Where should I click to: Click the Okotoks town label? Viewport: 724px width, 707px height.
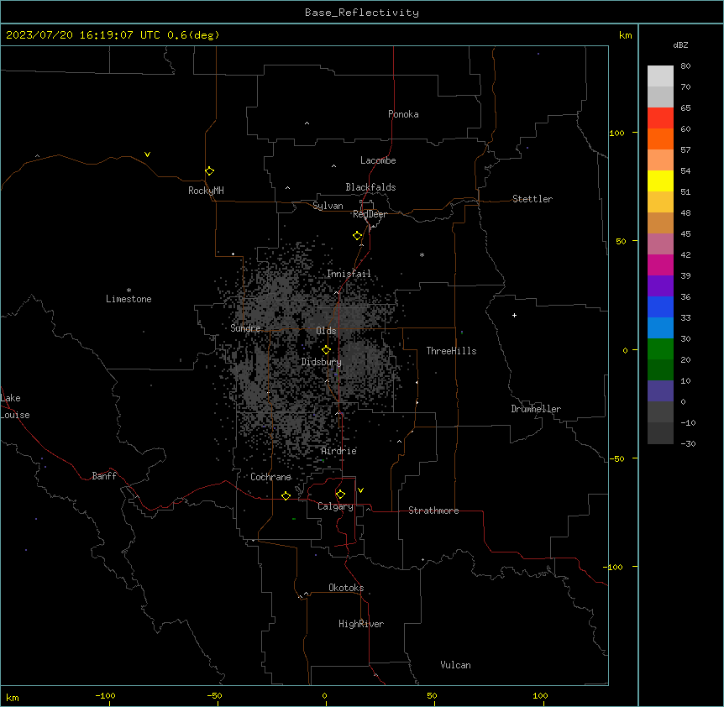(x=346, y=588)
